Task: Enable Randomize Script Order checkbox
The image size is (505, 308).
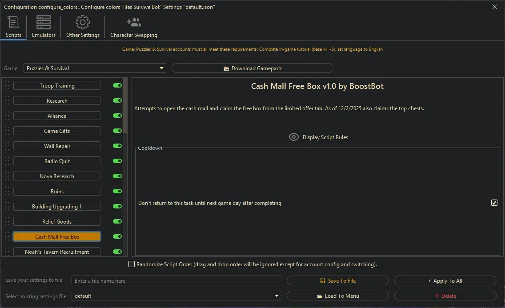Action: [132, 264]
